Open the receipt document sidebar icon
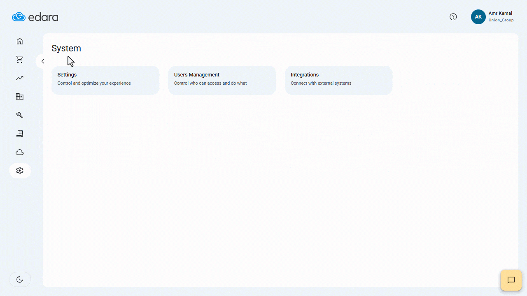 [x=19, y=134]
